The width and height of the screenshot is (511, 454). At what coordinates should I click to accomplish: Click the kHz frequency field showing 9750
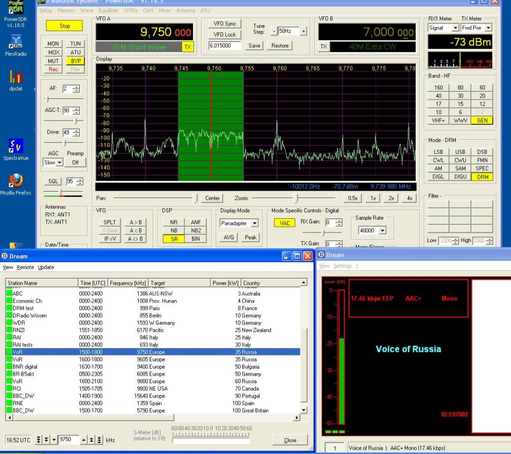(69, 440)
